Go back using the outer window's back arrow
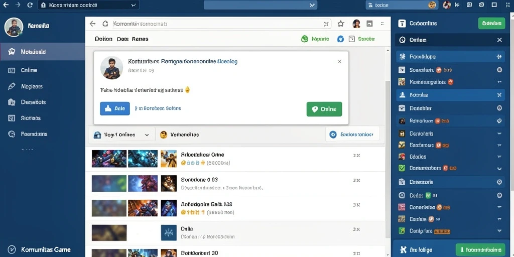 point(6,5)
